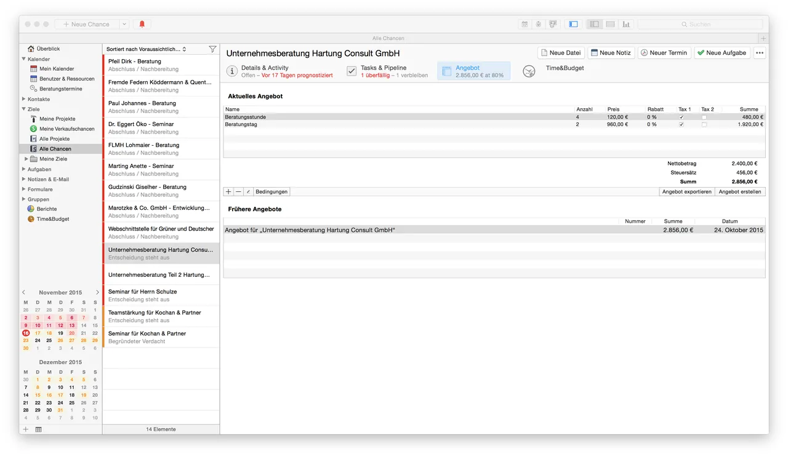Viewport: 788px width, 457px height.
Task: Expand the Aufgaben section
Action: pyautogui.click(x=23, y=169)
